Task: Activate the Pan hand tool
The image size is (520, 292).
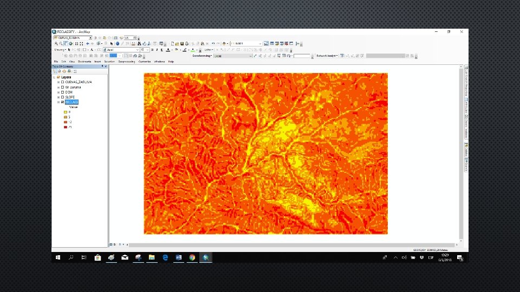Action: (x=66, y=44)
